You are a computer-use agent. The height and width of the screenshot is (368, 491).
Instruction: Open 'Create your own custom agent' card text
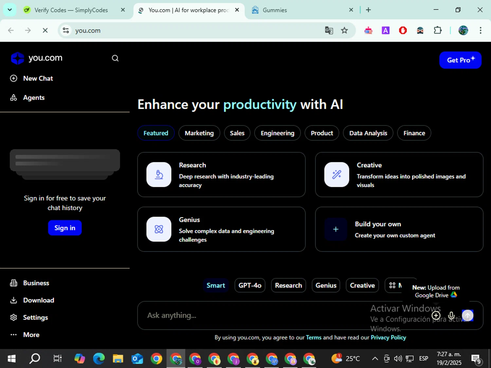(x=395, y=236)
